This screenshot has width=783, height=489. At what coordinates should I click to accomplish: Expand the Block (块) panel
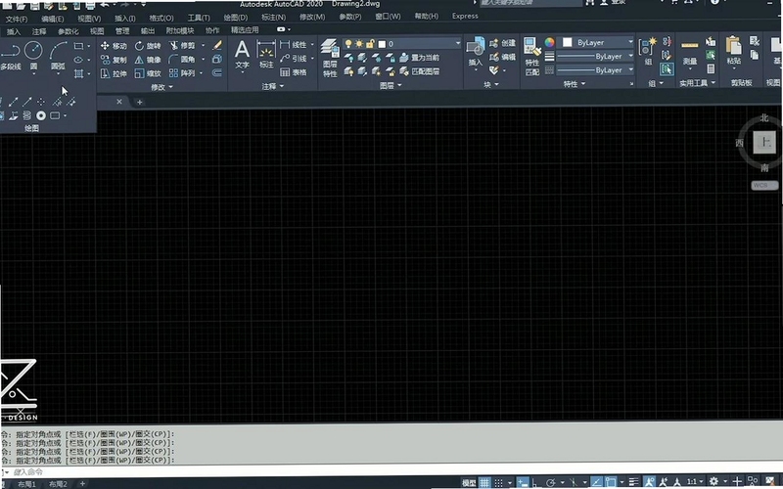point(491,85)
